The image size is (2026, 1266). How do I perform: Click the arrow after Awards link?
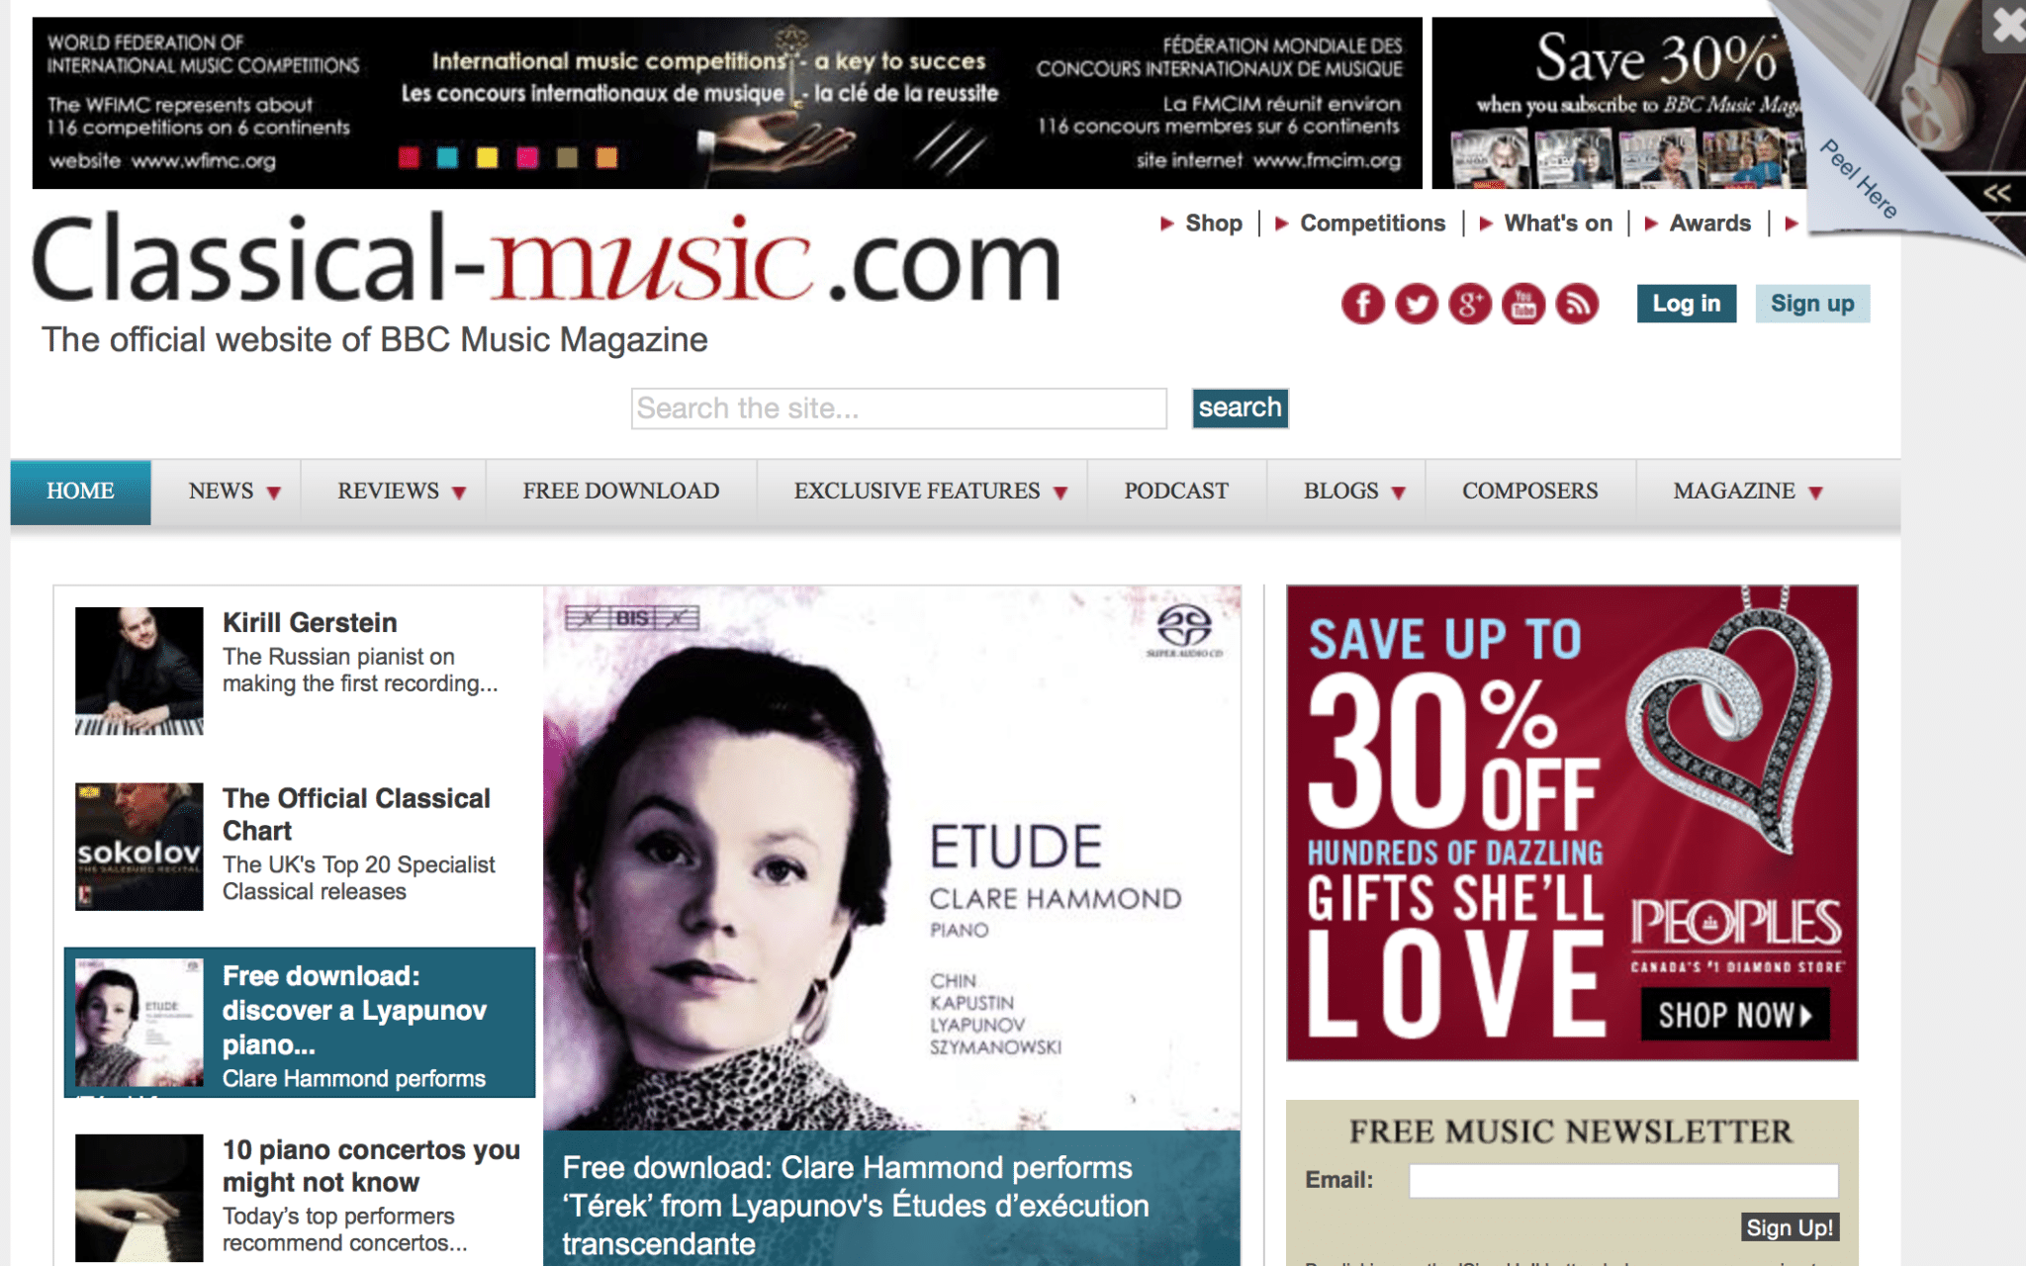pyautogui.click(x=1792, y=224)
